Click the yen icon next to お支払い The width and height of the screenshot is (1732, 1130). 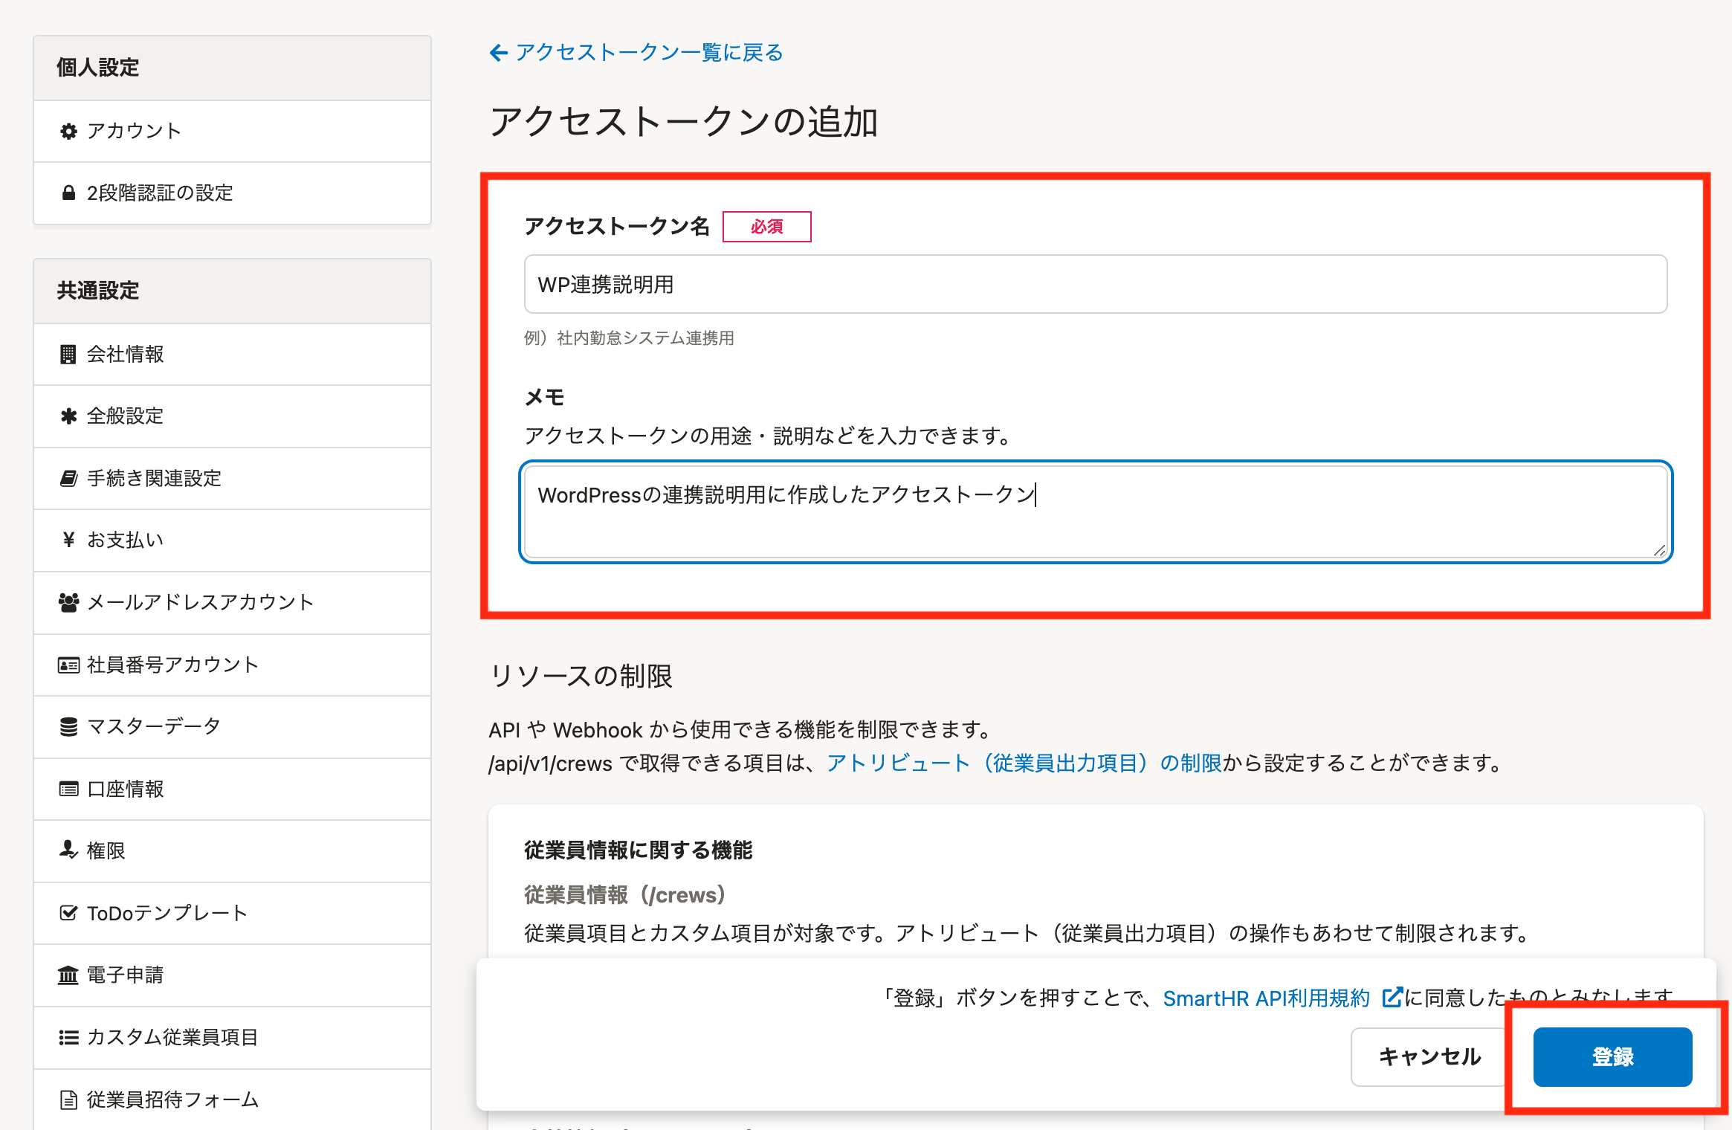coord(68,540)
